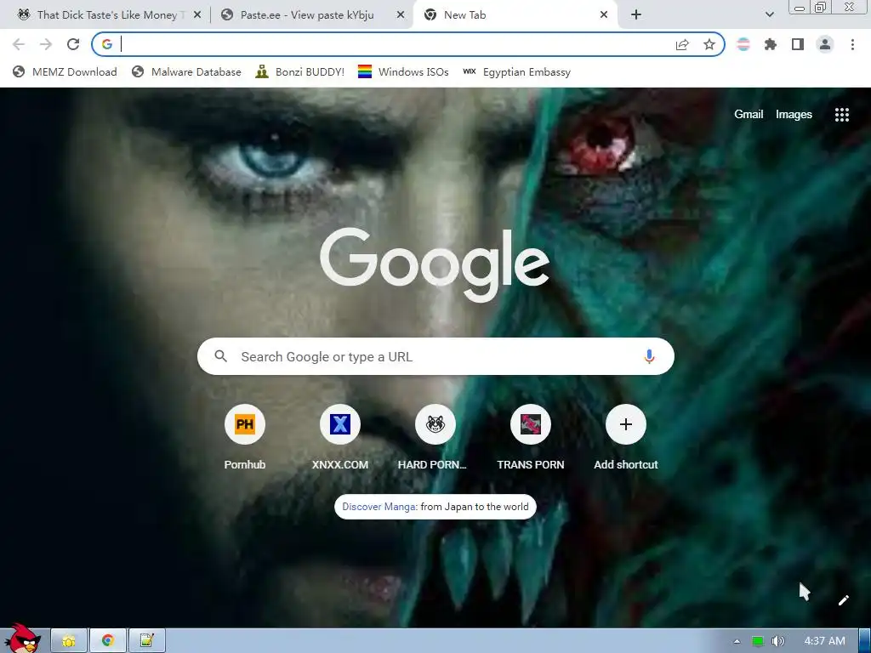Open the notepad taskbar icon
Viewport: 871px width, 653px height.
tap(146, 641)
